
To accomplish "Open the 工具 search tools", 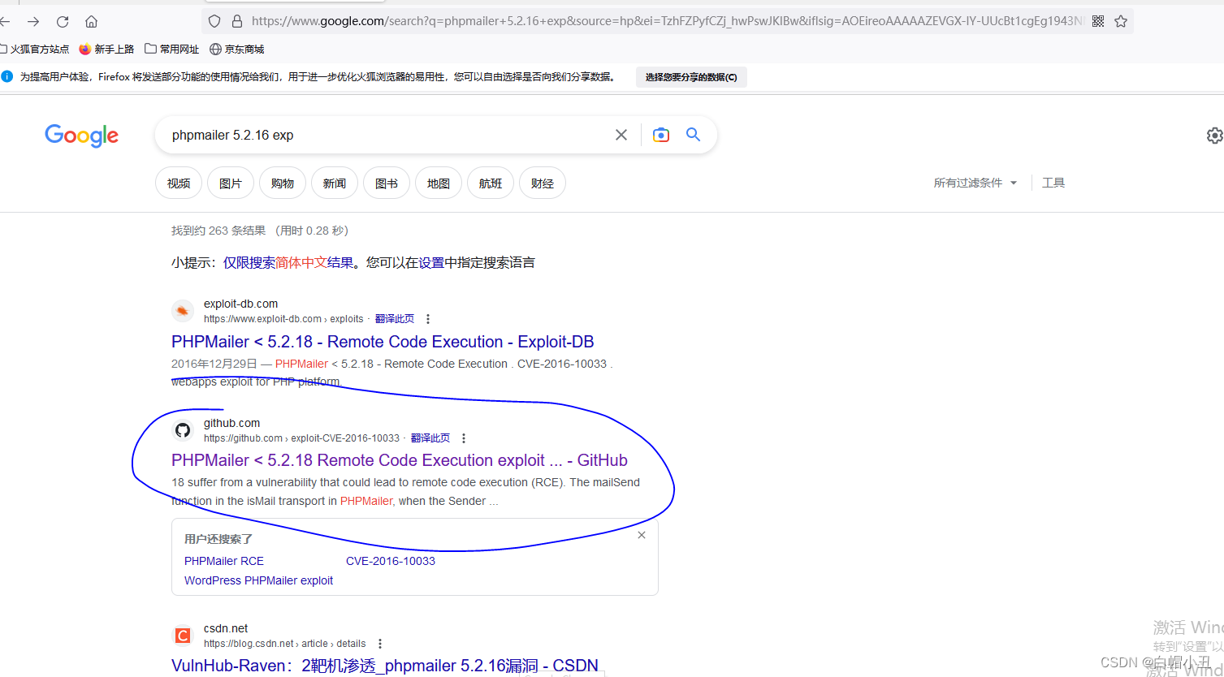I will [1053, 183].
